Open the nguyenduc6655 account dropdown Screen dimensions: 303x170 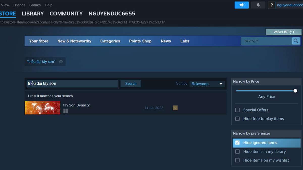[289, 5]
